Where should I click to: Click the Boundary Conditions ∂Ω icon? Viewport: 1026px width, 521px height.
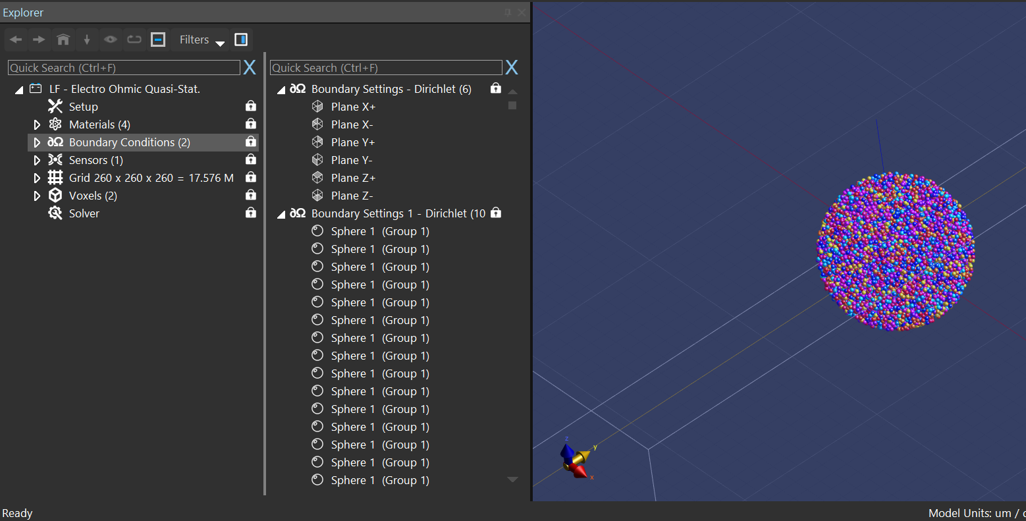55,142
